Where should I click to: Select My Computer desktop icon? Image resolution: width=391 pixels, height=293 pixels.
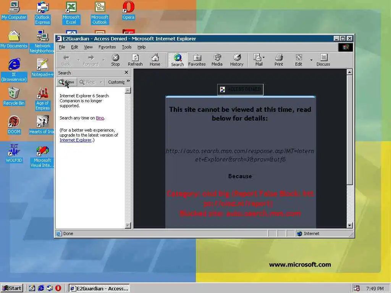[14, 10]
